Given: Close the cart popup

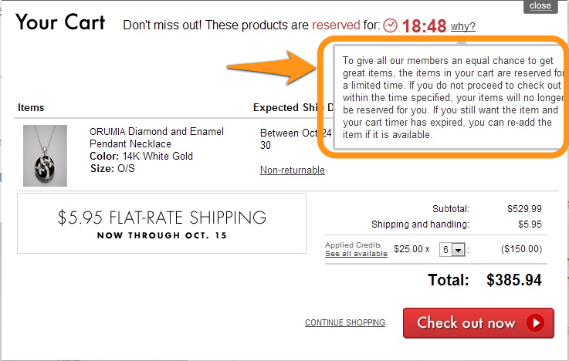Looking at the screenshot, I should coord(540,5).
